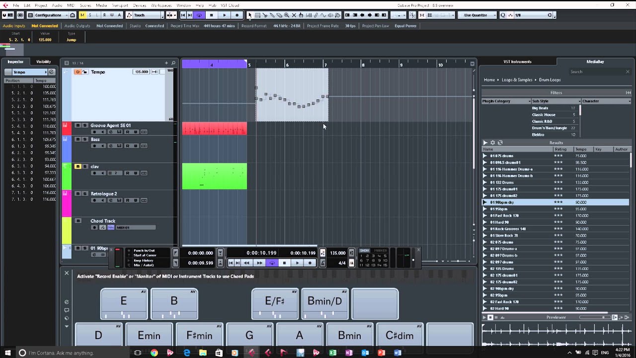Enable record on the clav track
The image size is (636, 358).
94,173
